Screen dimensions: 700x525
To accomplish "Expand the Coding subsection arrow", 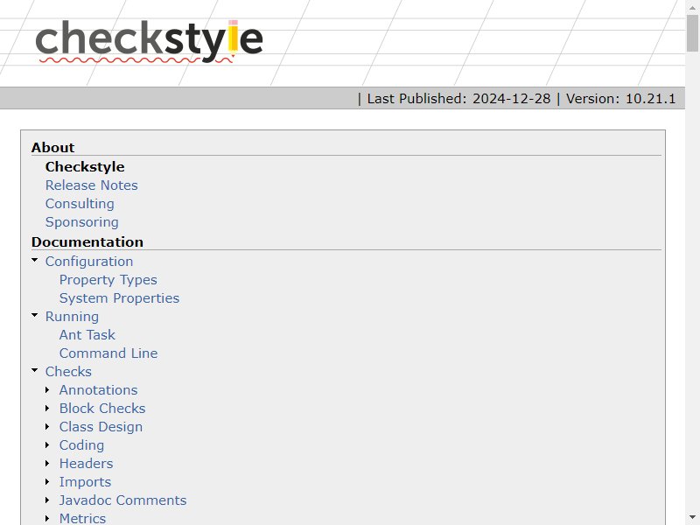I will (x=47, y=444).
